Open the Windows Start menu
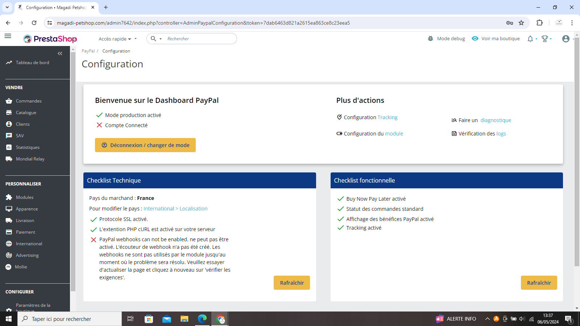Image resolution: width=580 pixels, height=326 pixels. pyautogui.click(x=9, y=319)
